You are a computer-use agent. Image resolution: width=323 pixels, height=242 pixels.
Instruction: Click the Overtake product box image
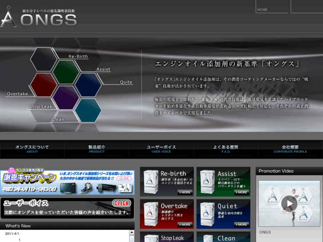151,214
